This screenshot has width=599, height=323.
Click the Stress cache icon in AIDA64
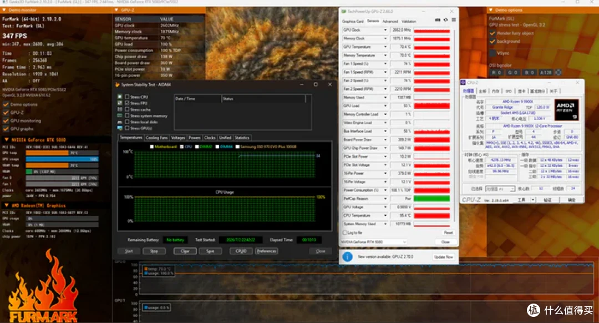point(120,109)
